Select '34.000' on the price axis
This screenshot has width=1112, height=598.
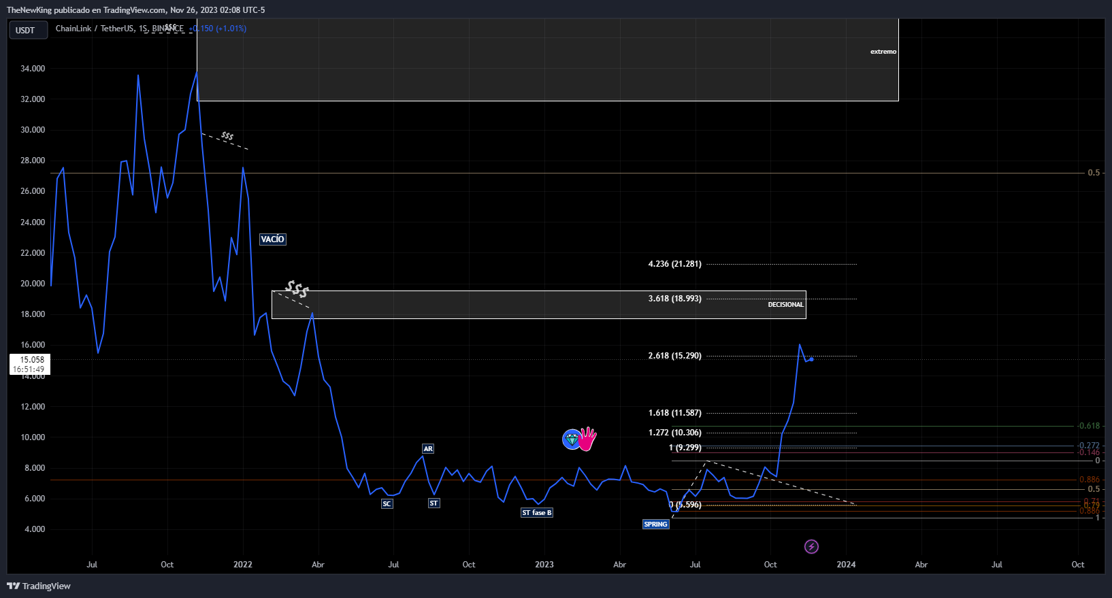click(33, 69)
